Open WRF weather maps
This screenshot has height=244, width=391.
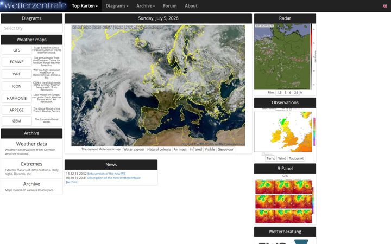point(17,74)
